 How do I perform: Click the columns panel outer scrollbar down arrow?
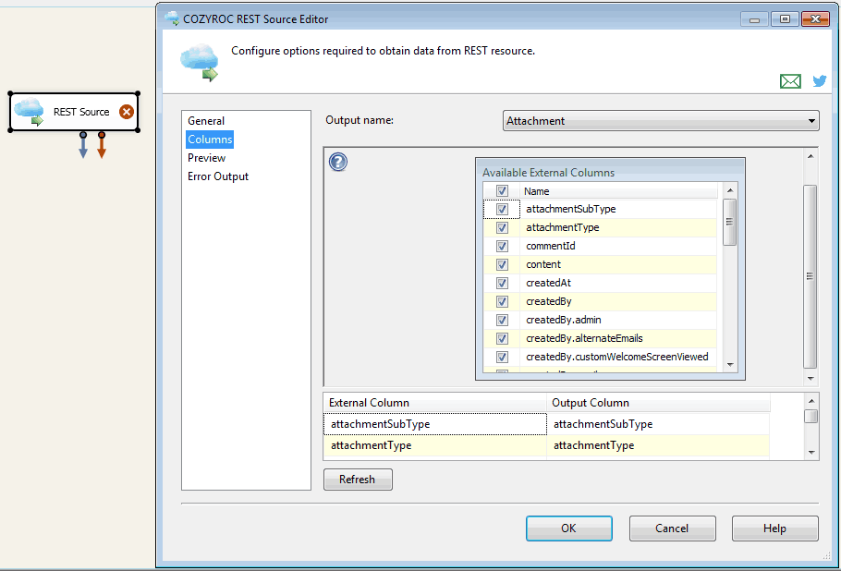tap(811, 379)
